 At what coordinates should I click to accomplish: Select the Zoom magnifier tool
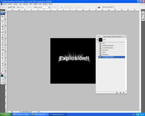click(3, 71)
